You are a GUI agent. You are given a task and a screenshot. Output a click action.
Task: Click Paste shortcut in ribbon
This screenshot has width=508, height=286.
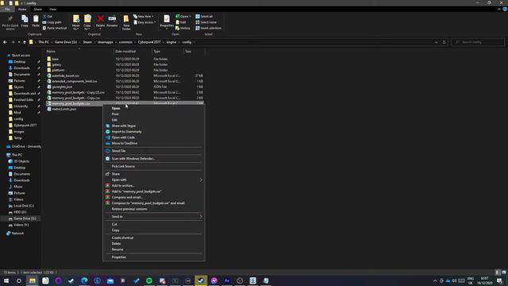coord(55,28)
